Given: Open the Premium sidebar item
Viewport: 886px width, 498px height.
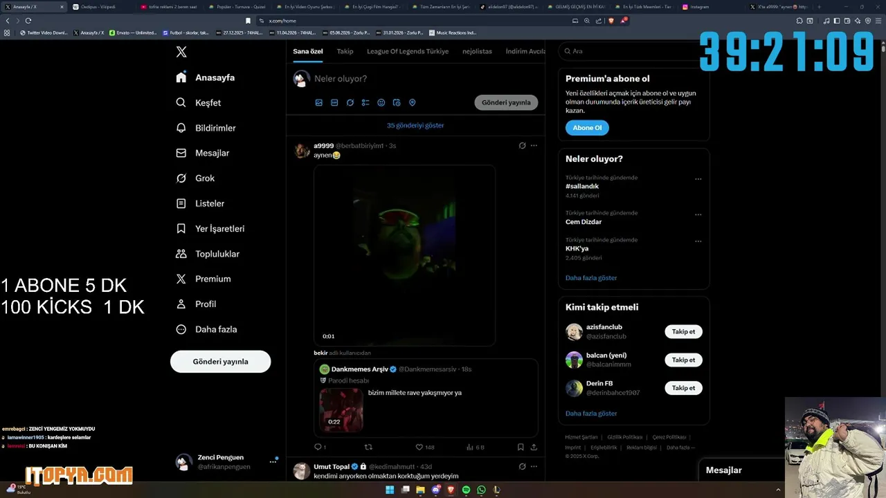Looking at the screenshot, I should [x=204, y=279].
